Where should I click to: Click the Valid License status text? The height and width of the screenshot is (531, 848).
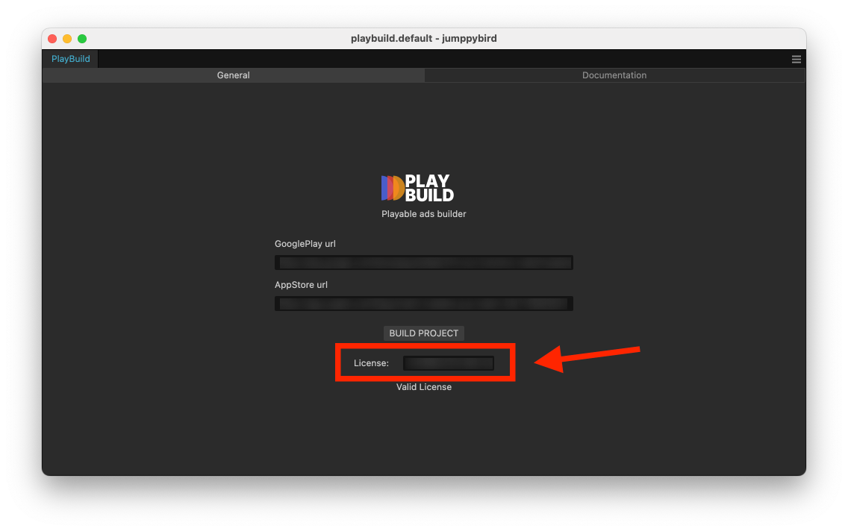pos(424,387)
